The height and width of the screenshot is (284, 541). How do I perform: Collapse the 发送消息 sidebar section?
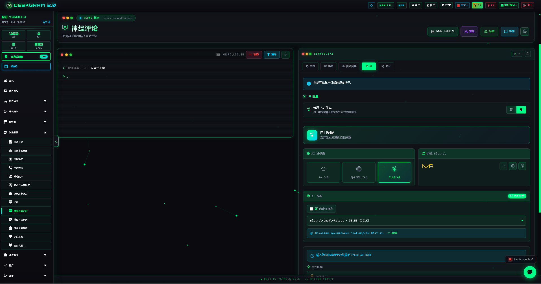pyautogui.click(x=27, y=132)
